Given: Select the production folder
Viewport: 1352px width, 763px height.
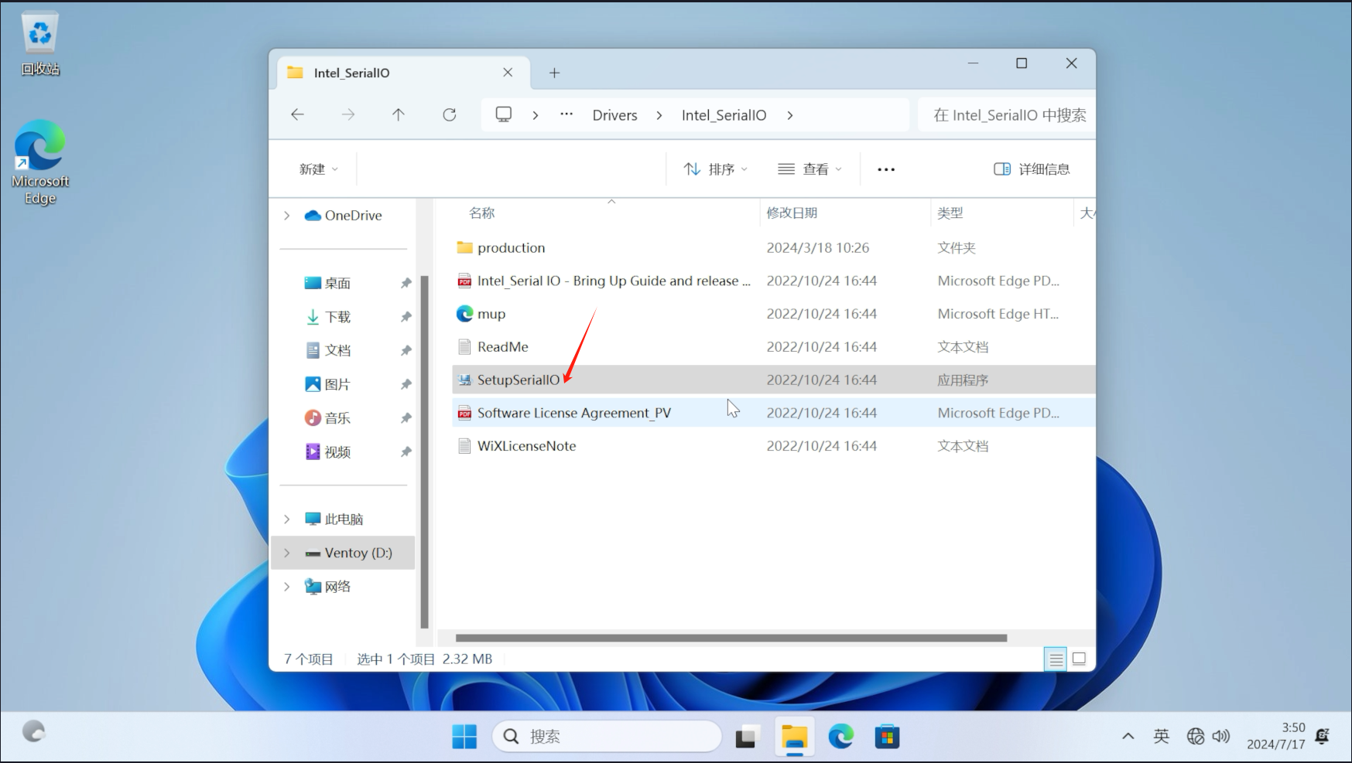Looking at the screenshot, I should coord(774,248).
